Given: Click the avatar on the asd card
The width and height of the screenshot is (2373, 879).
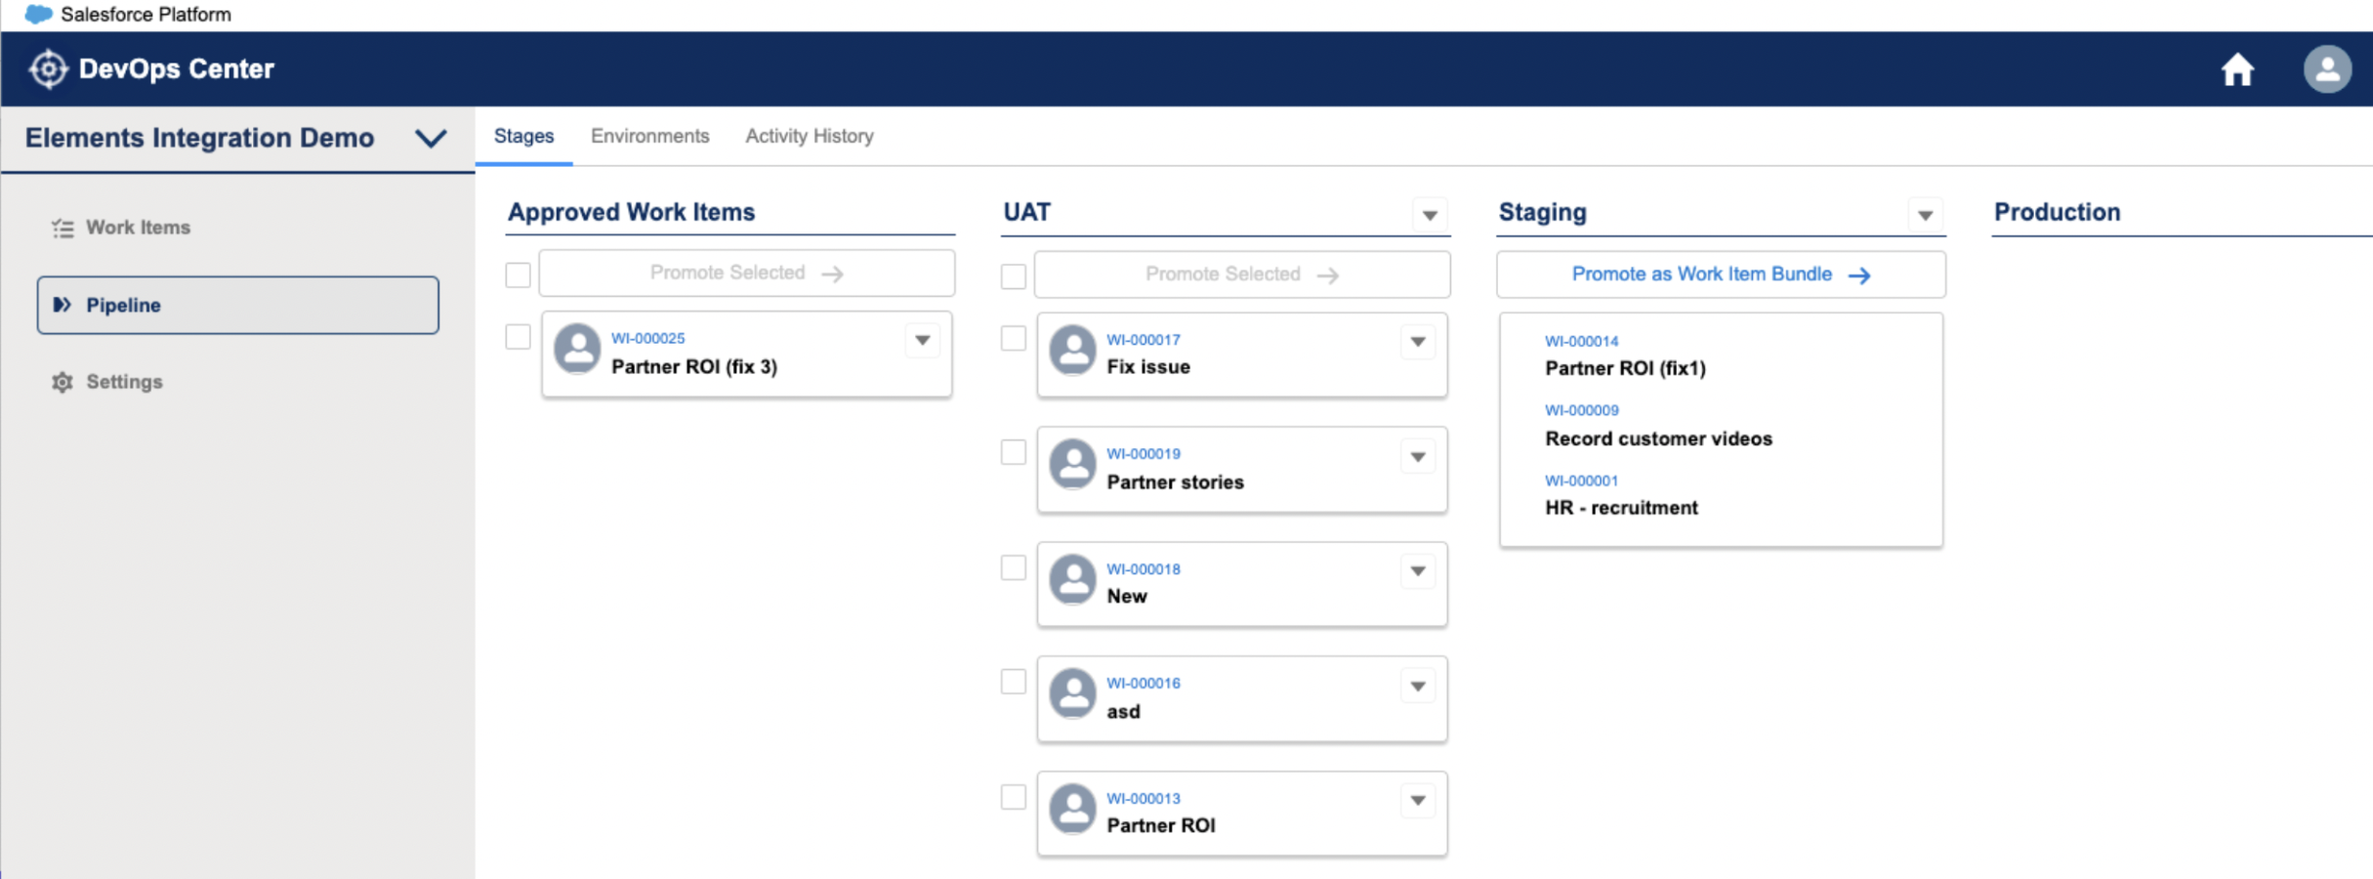Looking at the screenshot, I should click(x=1072, y=693).
